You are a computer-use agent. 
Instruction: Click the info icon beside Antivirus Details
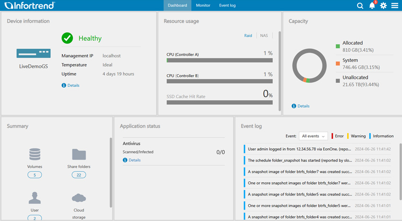125,160
